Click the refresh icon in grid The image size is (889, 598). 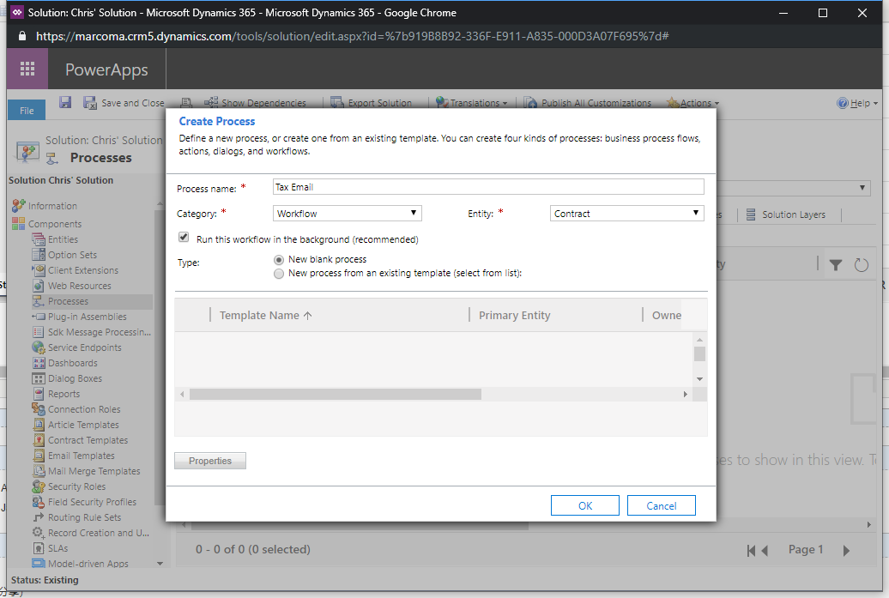[x=862, y=264]
